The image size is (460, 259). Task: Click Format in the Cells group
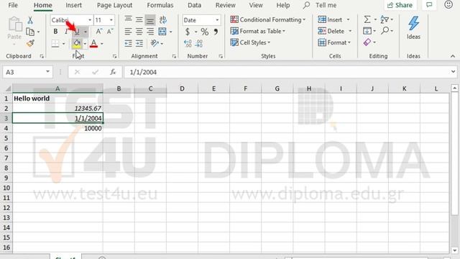[x=334, y=42]
